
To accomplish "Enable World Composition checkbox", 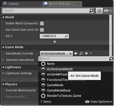I will tap(42, 23).
